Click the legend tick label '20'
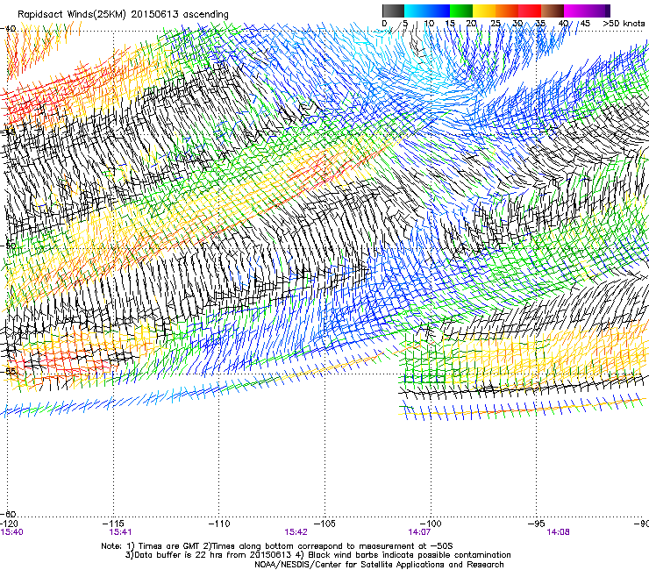Screen dimensions: 649x570 coord(472,24)
